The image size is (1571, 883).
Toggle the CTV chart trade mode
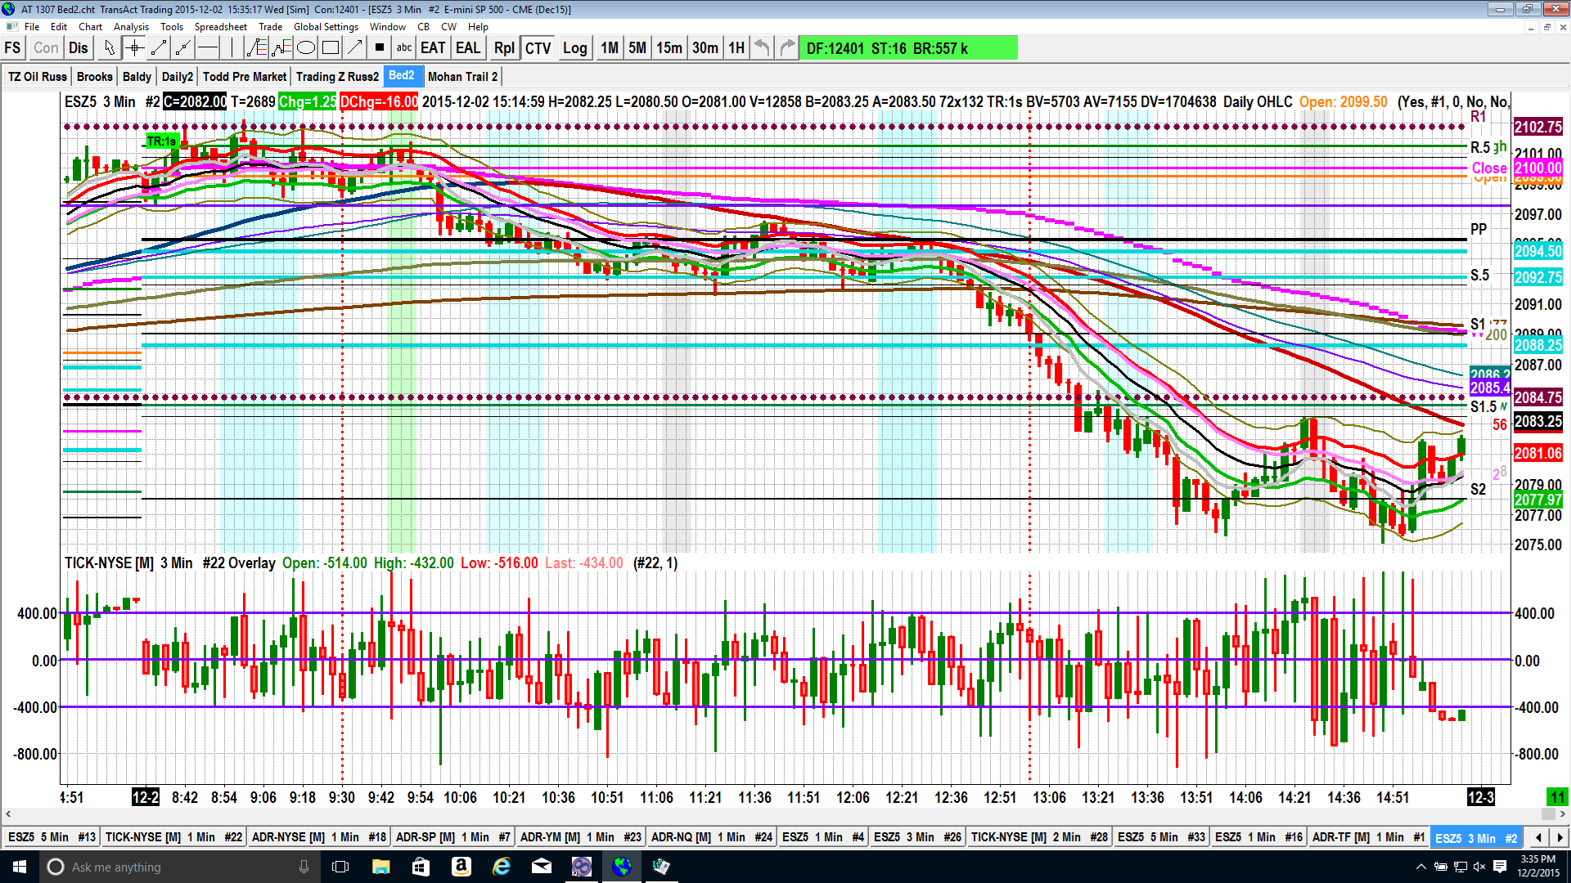(538, 48)
